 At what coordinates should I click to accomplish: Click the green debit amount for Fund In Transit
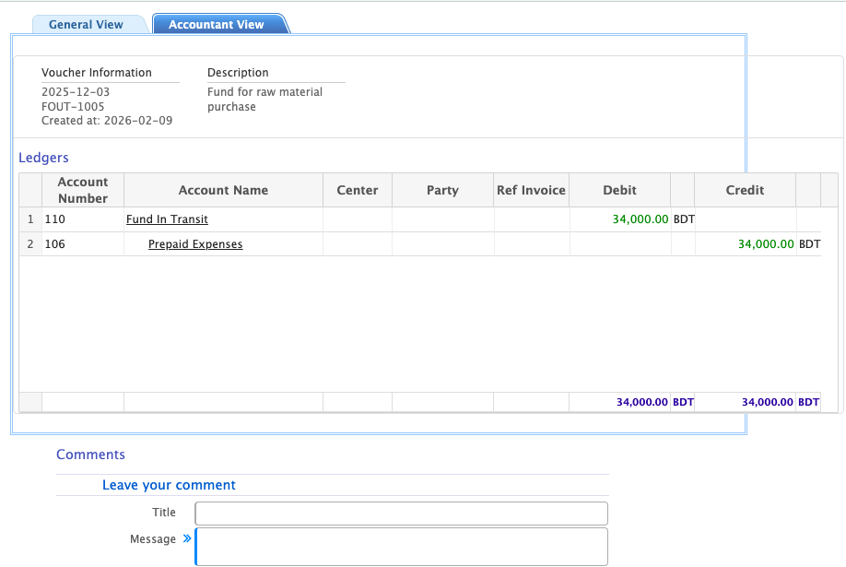640,219
